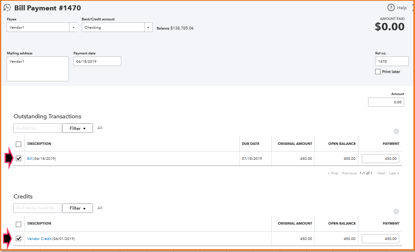415x252 pixels.
Task: Click the $0.00 amount paid total
Action: tap(390, 27)
